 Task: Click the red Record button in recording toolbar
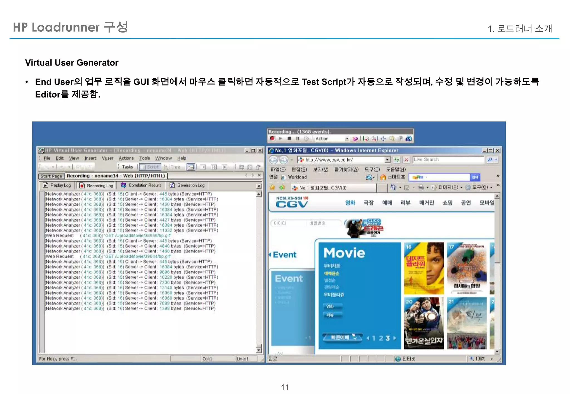click(x=272, y=138)
